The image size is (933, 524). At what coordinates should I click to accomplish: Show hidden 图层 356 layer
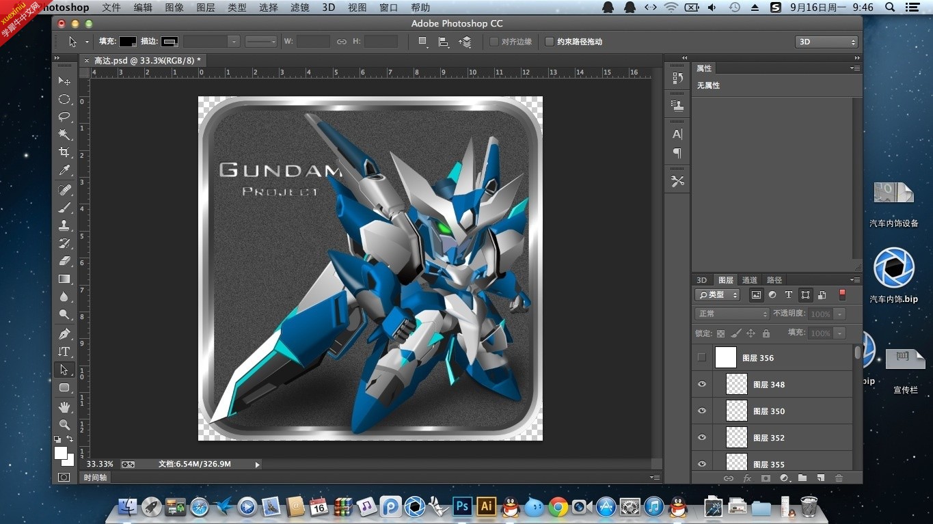pyautogui.click(x=701, y=357)
